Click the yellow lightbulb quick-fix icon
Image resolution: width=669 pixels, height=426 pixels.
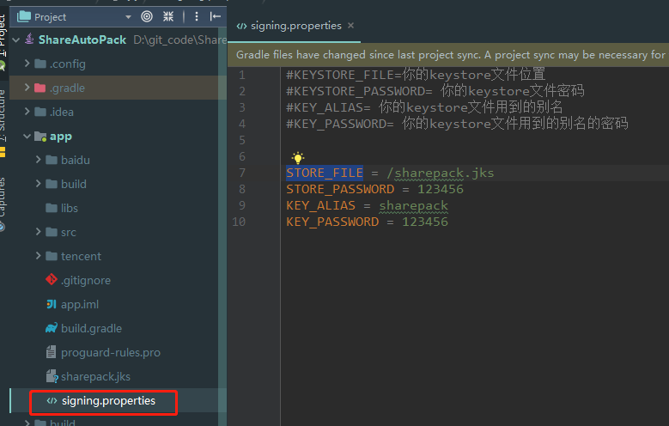coord(298,157)
